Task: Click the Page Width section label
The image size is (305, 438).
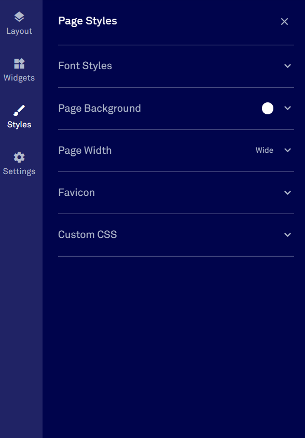Action: click(85, 151)
